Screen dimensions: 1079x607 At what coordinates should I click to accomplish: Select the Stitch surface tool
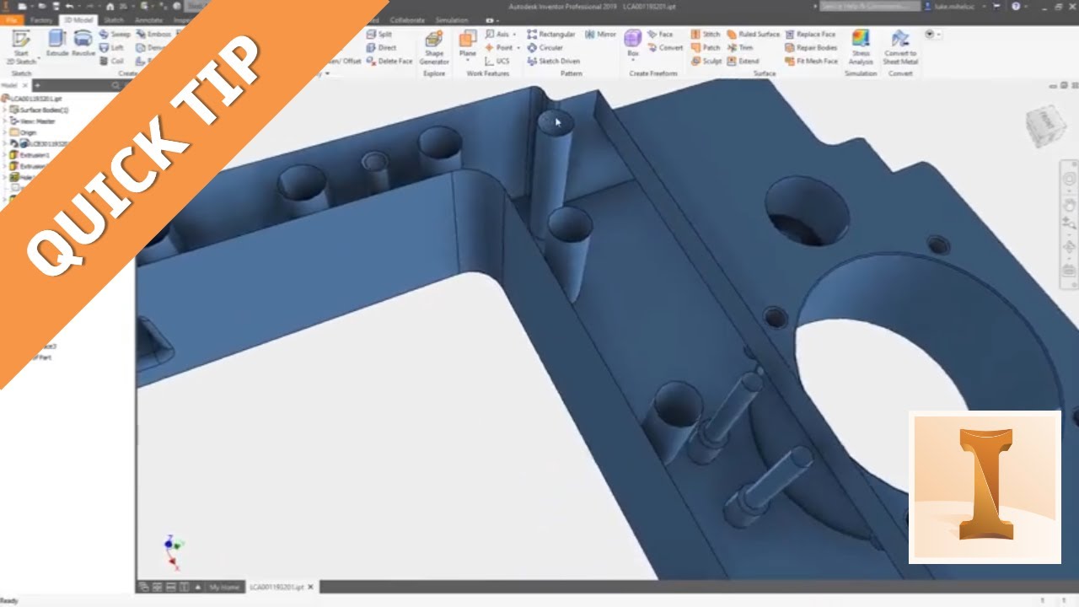point(706,35)
